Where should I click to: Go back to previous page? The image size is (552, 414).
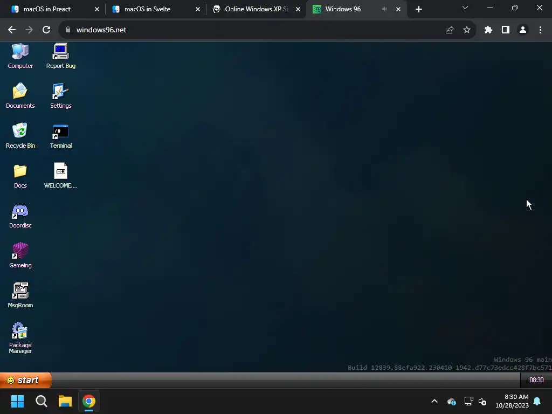12,30
